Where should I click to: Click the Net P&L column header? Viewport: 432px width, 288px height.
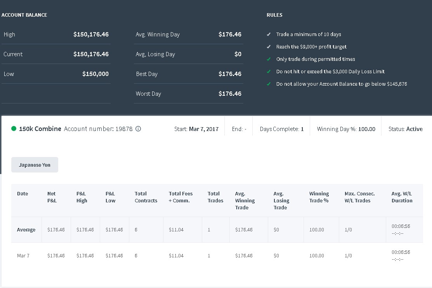coord(52,197)
